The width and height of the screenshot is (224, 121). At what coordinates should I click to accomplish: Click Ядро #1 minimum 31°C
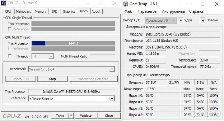[187, 102]
